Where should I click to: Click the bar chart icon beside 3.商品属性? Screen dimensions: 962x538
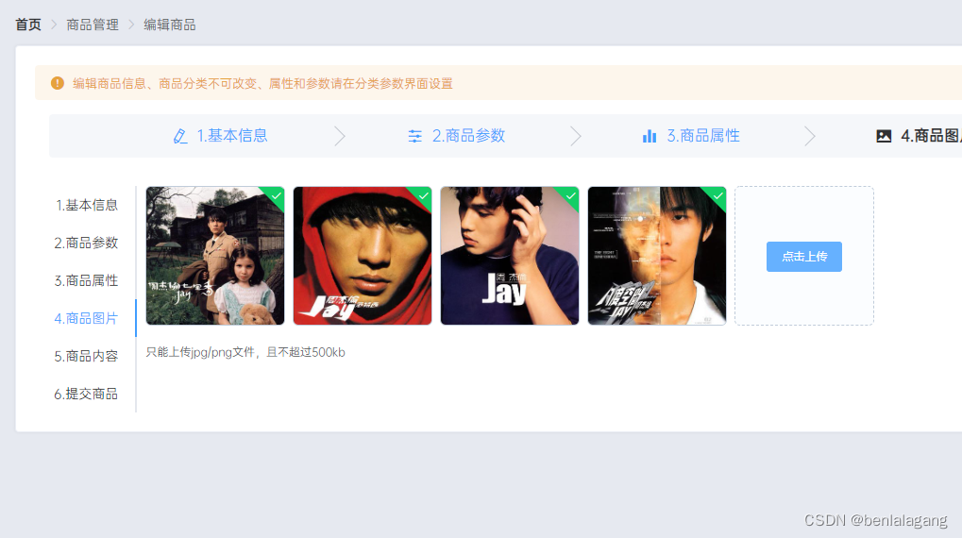[x=650, y=136]
